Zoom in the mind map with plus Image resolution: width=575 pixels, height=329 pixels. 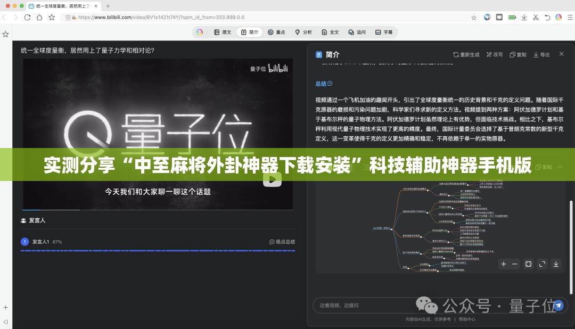click(504, 264)
